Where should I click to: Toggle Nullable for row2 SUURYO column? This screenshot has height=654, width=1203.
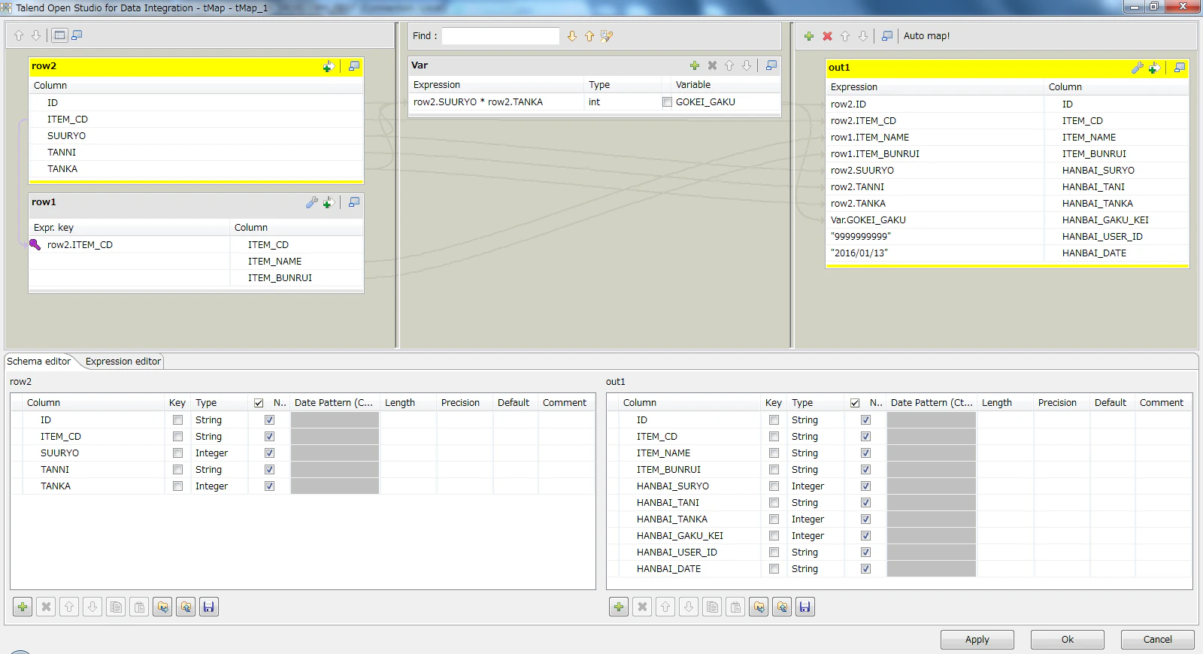pyautogui.click(x=269, y=453)
